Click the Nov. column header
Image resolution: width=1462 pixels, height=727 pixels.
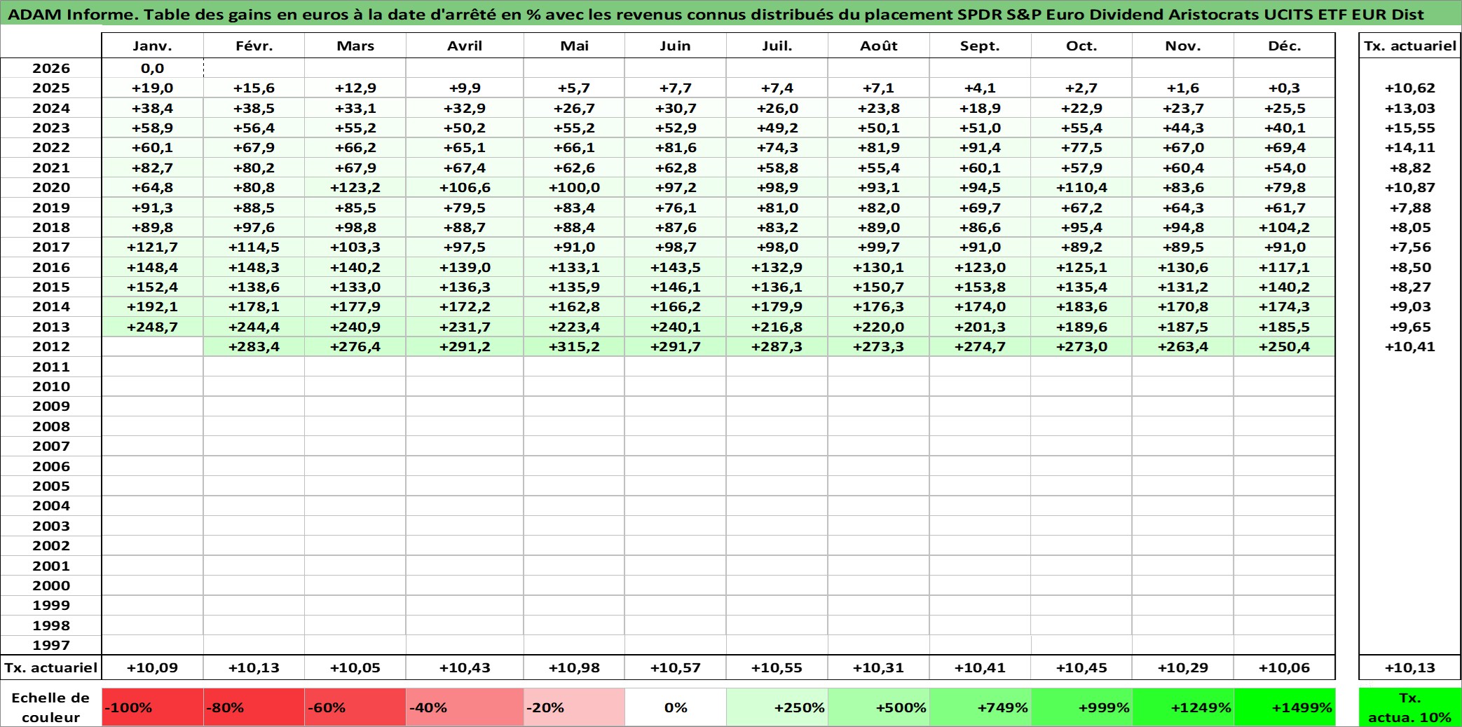pos(1183,46)
